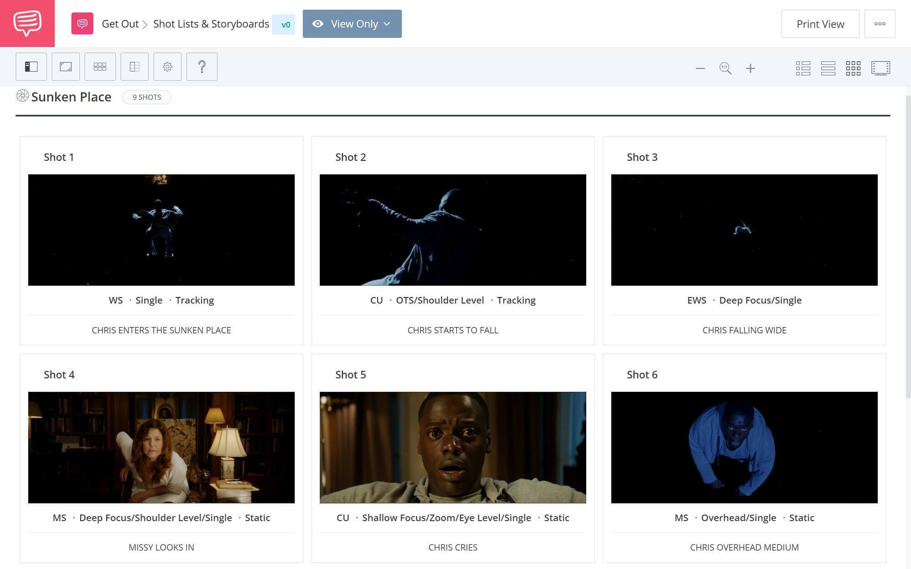
Task: Open Shot 4 thumbnail of Missy
Action: click(161, 447)
